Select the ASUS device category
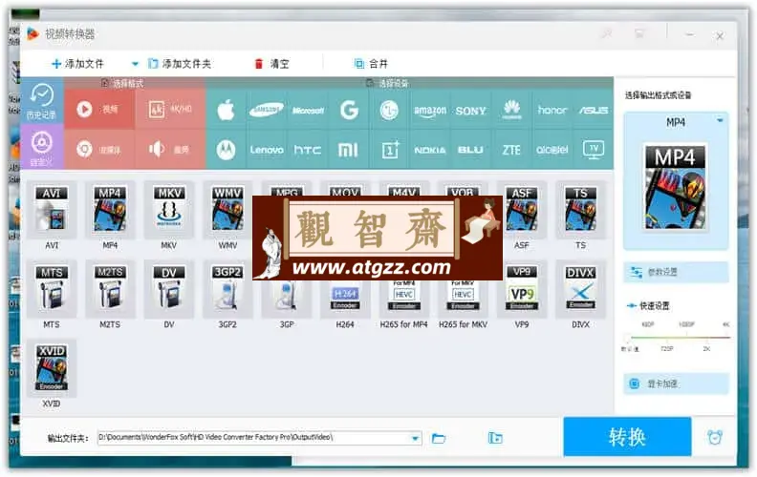Viewport: 757px width, 477px height. click(x=594, y=111)
